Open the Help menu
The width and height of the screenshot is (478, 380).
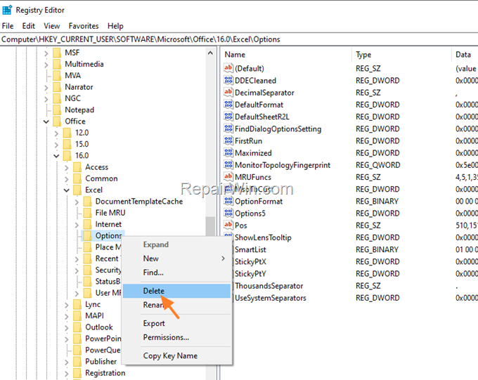115,26
